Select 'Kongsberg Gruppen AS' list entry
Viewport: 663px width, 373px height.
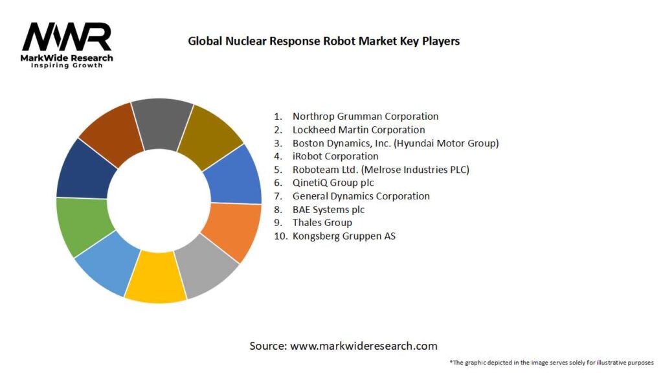344,236
